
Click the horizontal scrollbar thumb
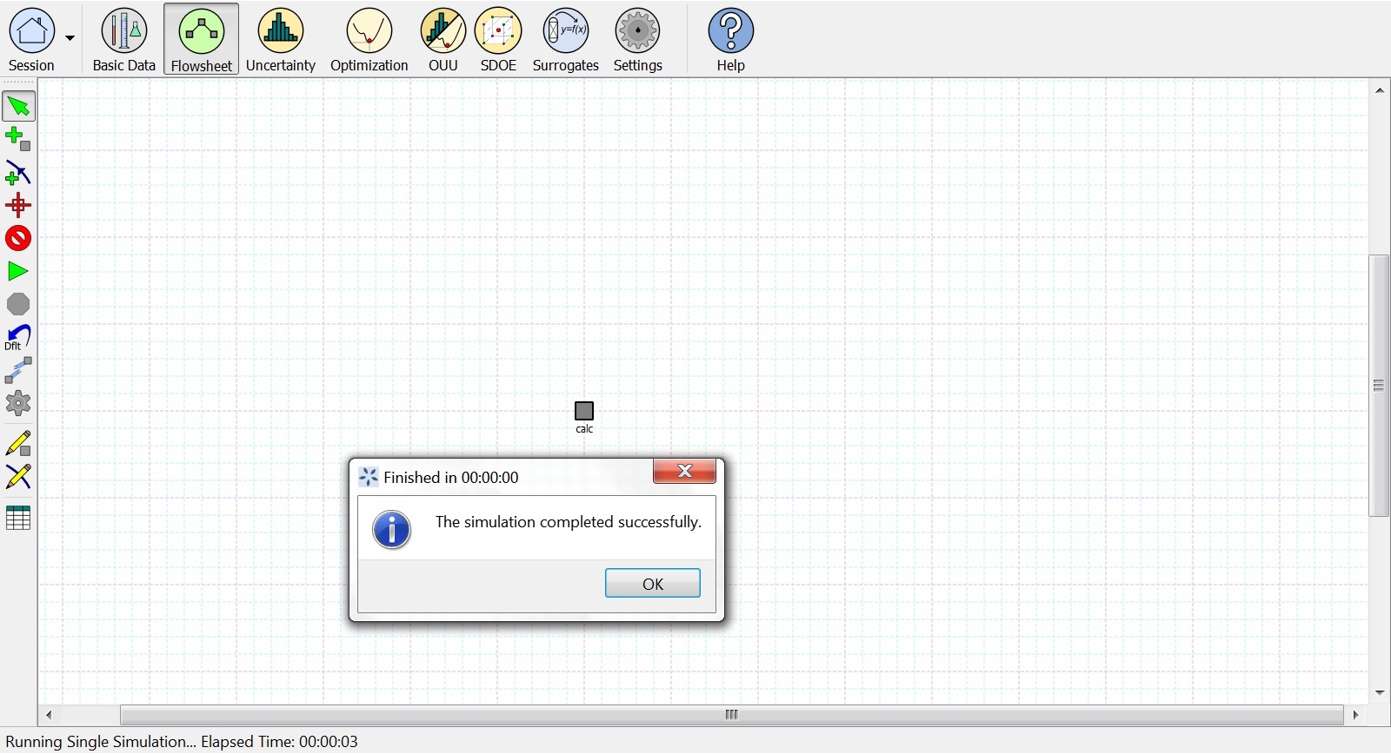pos(732,715)
